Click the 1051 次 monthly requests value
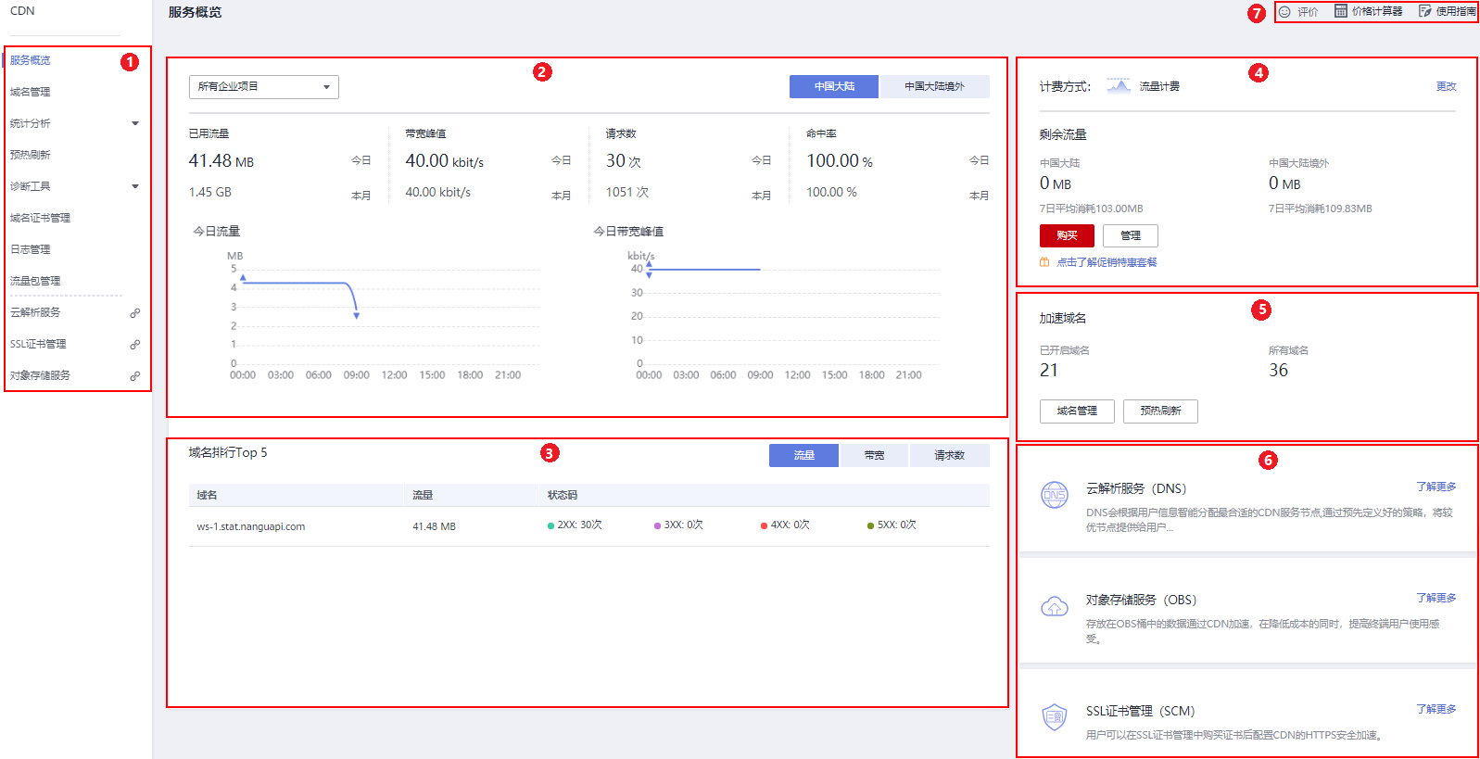1480x759 pixels. pos(627,192)
